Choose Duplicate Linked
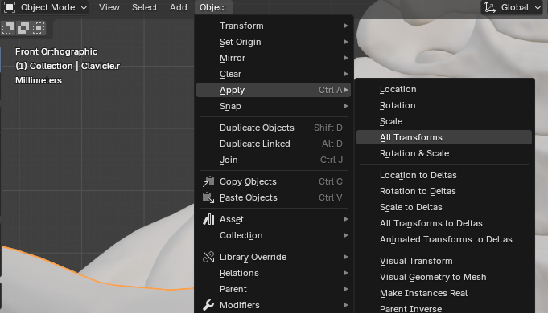Viewport: 548px width, 313px height. (x=274, y=144)
